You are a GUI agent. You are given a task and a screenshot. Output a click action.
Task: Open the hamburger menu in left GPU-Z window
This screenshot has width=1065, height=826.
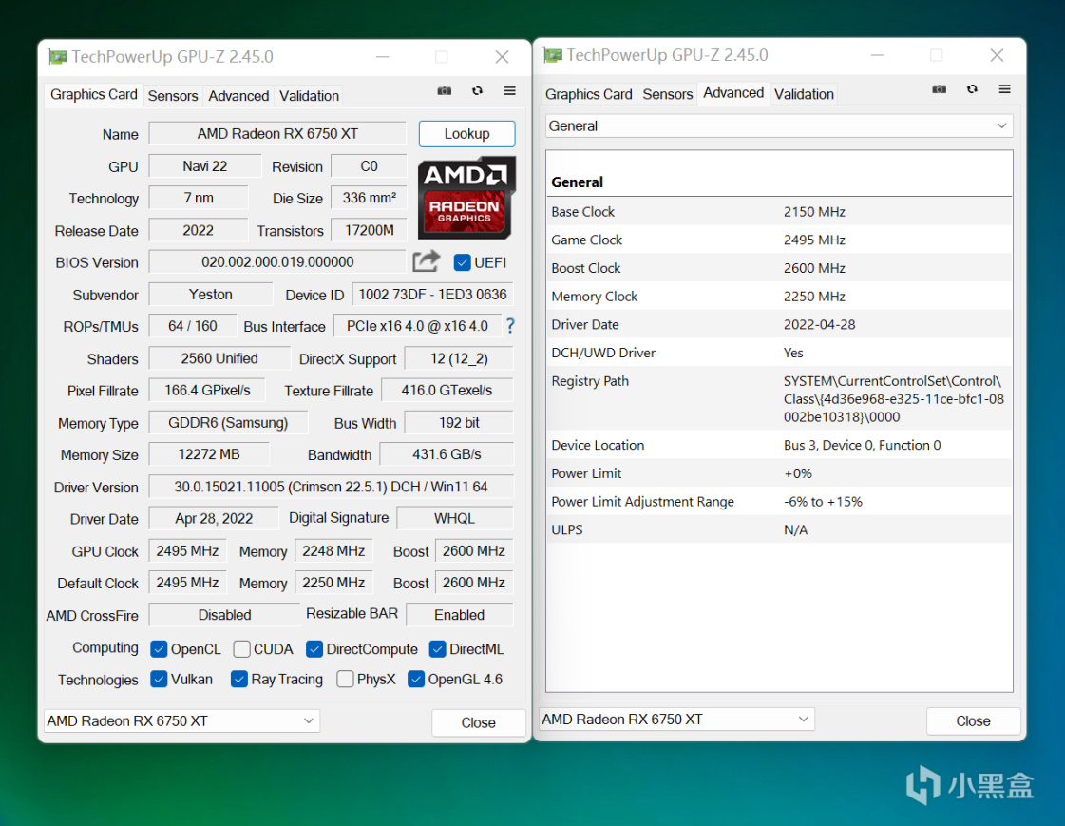click(x=509, y=91)
